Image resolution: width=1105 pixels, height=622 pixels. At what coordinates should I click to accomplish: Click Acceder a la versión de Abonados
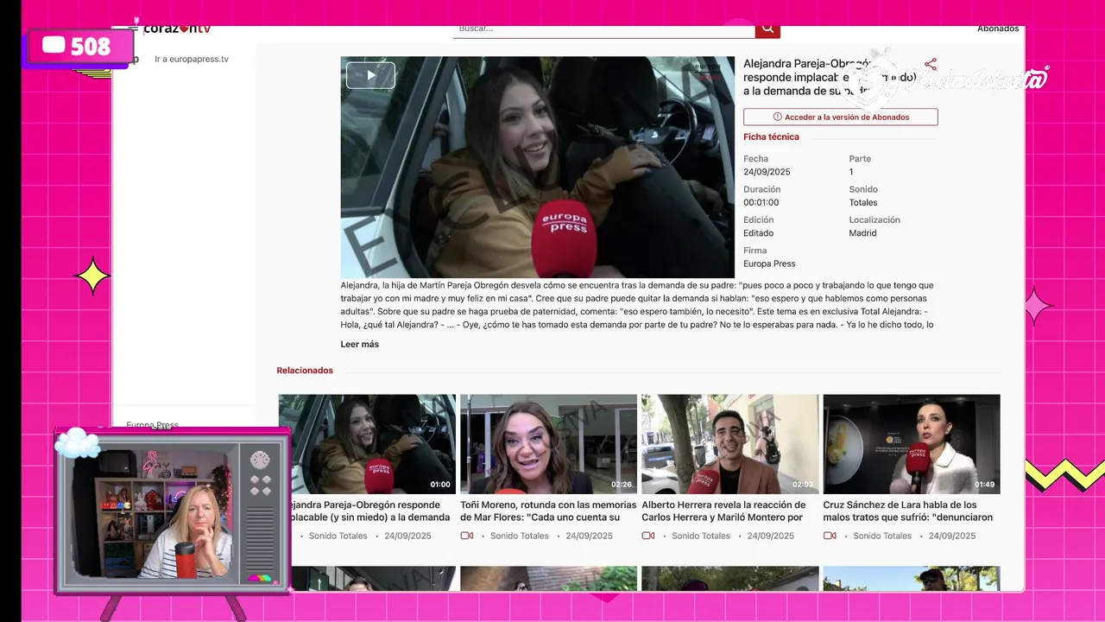coord(840,117)
